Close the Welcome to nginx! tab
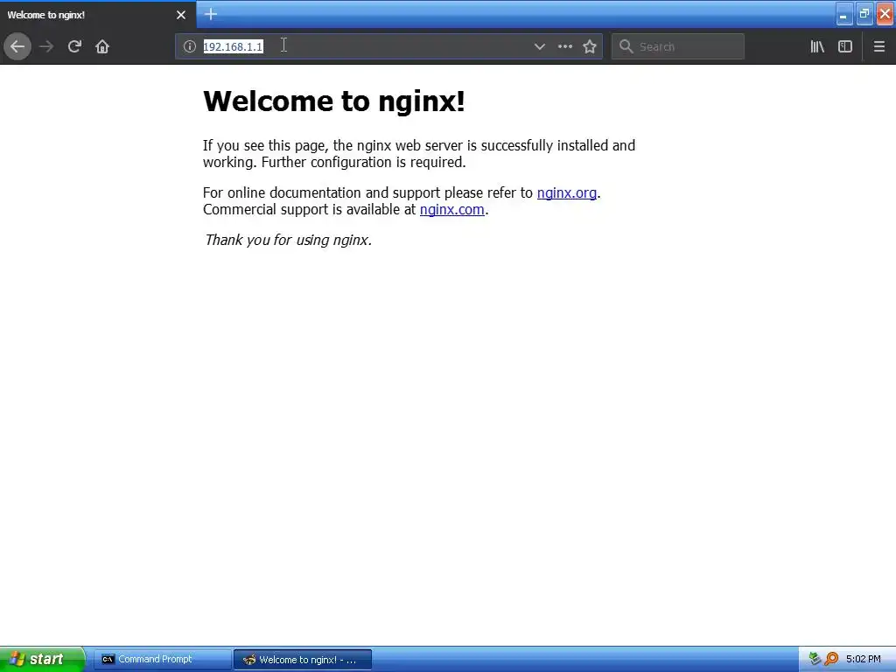 [x=181, y=15]
